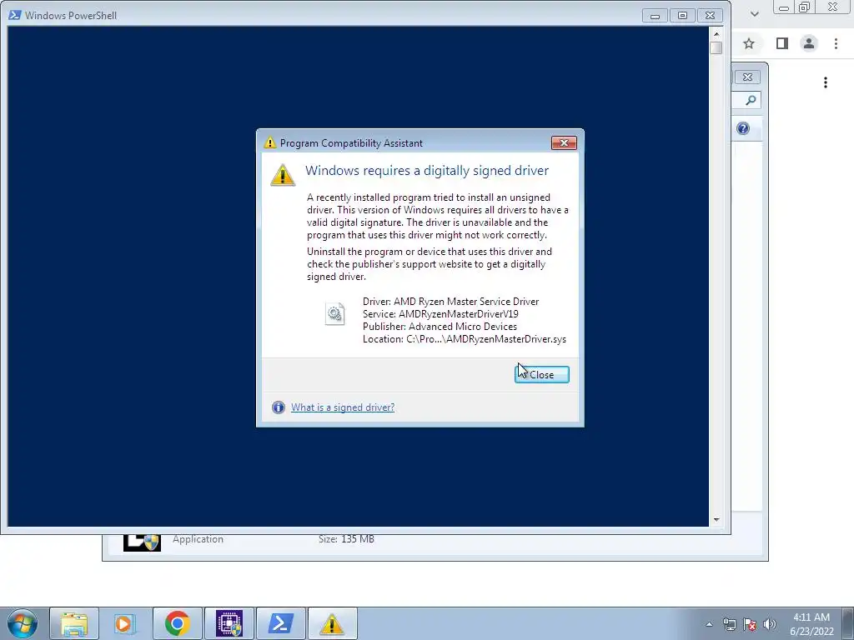Expand Chrome tab search chevron

click(754, 14)
